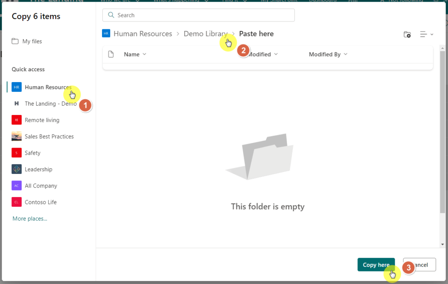Click the HR icon in breadcrumb
Viewport: 448px width, 284px height.
[106, 33]
